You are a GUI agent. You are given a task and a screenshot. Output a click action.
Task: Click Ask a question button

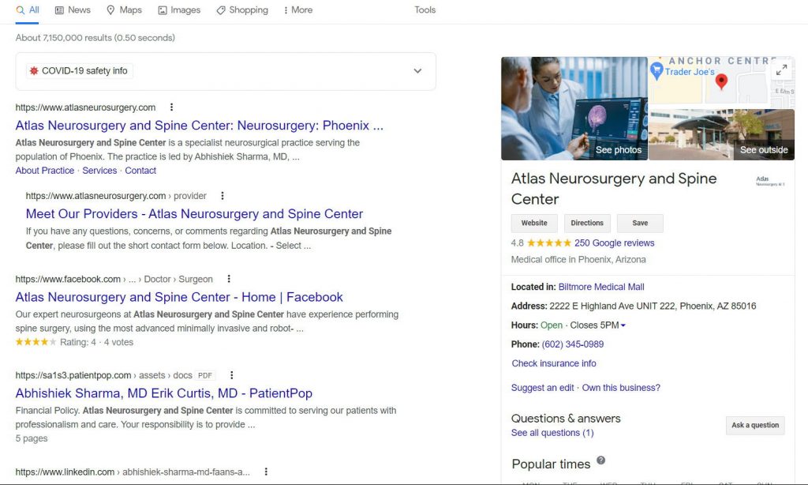click(x=755, y=425)
